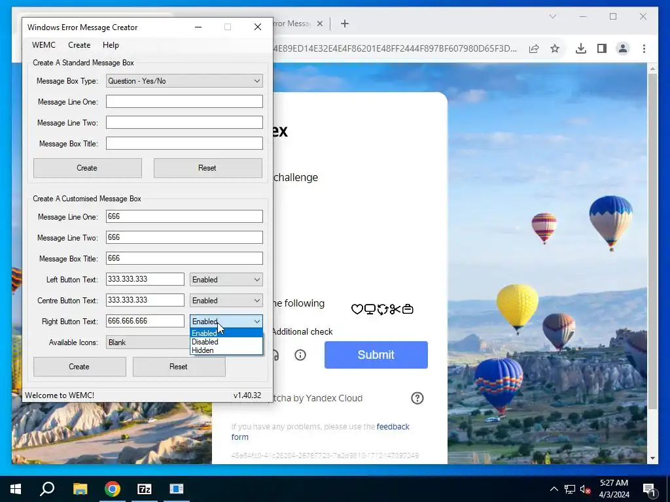This screenshot has height=502, width=670.
Task: Click Reset in Standard Message Box section
Action: [x=207, y=168]
